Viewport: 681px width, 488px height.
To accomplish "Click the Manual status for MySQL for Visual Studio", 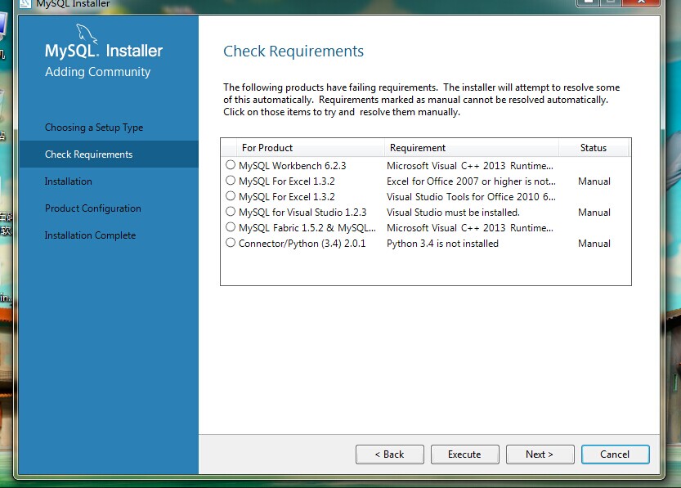I will [x=594, y=213].
